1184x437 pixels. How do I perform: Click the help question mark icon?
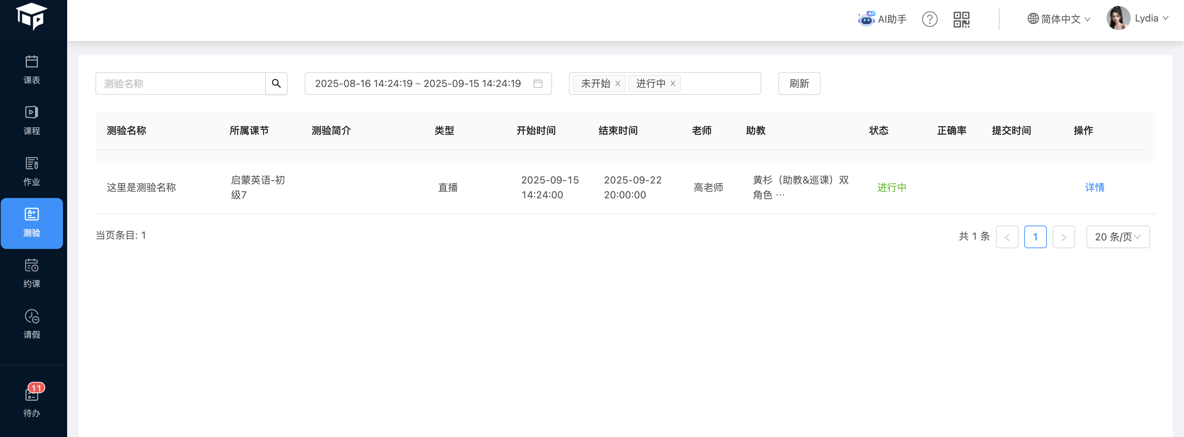[x=930, y=19]
